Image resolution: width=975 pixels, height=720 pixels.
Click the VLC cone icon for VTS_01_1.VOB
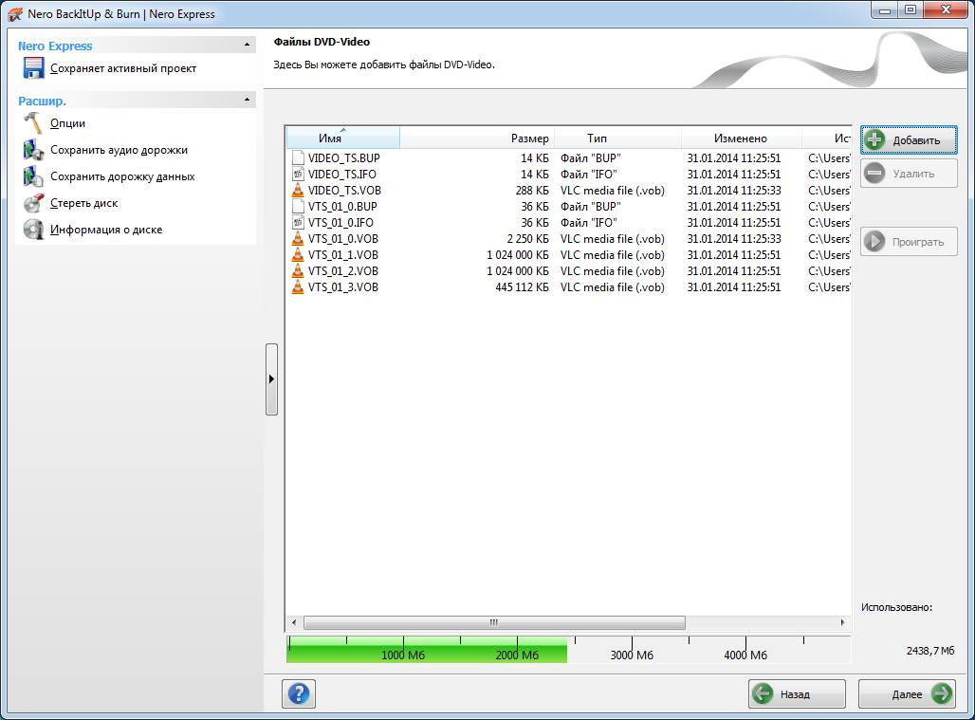pyautogui.click(x=299, y=255)
